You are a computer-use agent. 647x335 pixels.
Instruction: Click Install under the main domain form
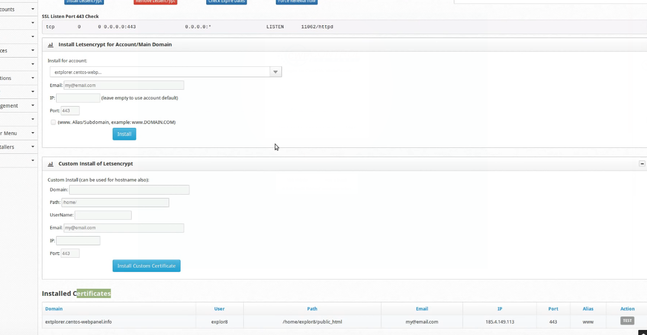124,134
